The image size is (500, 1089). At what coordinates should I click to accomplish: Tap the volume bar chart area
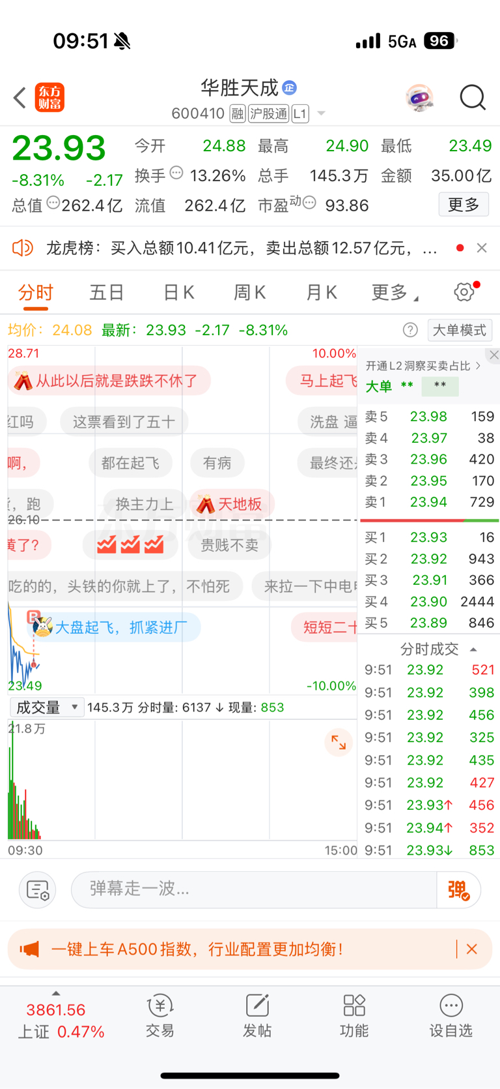[x=182, y=781]
